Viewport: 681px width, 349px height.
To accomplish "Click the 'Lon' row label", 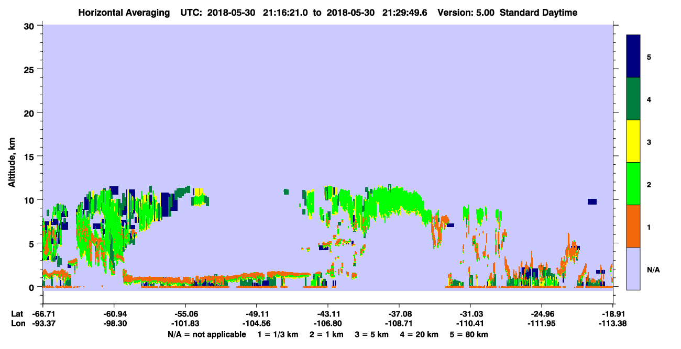I will 17,323.
